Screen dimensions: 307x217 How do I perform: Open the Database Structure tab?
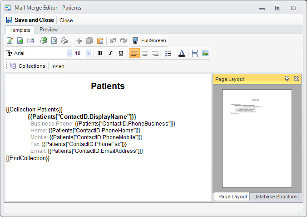click(275, 197)
